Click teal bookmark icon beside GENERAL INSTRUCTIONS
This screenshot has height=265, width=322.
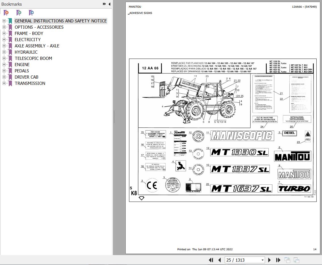tap(10, 21)
